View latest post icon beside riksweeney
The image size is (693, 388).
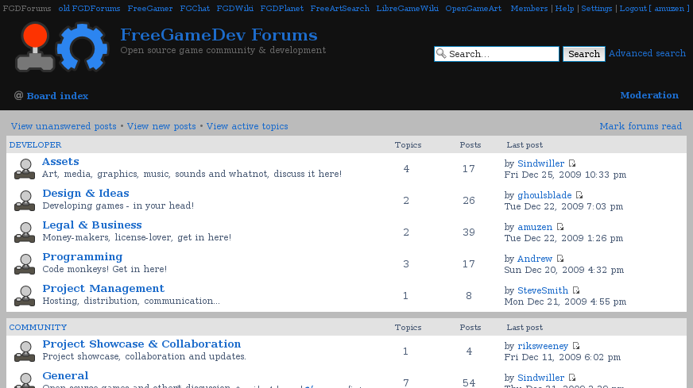(576, 346)
